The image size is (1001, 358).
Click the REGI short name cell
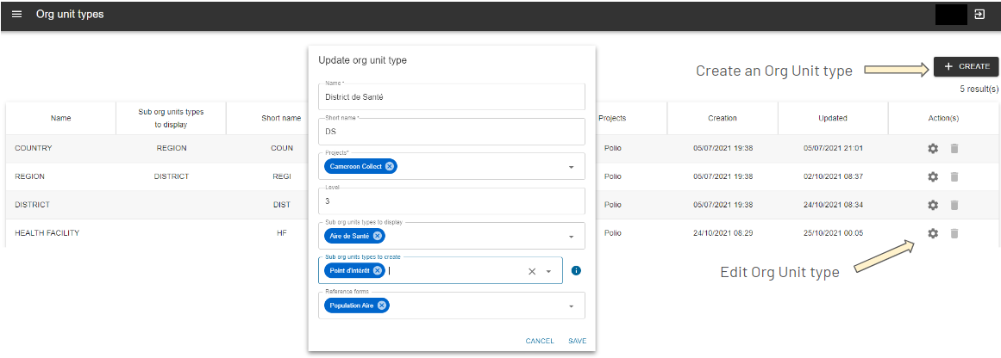[282, 176]
